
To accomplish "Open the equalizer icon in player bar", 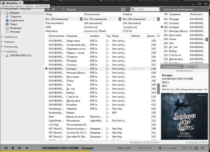I will pos(184,148).
